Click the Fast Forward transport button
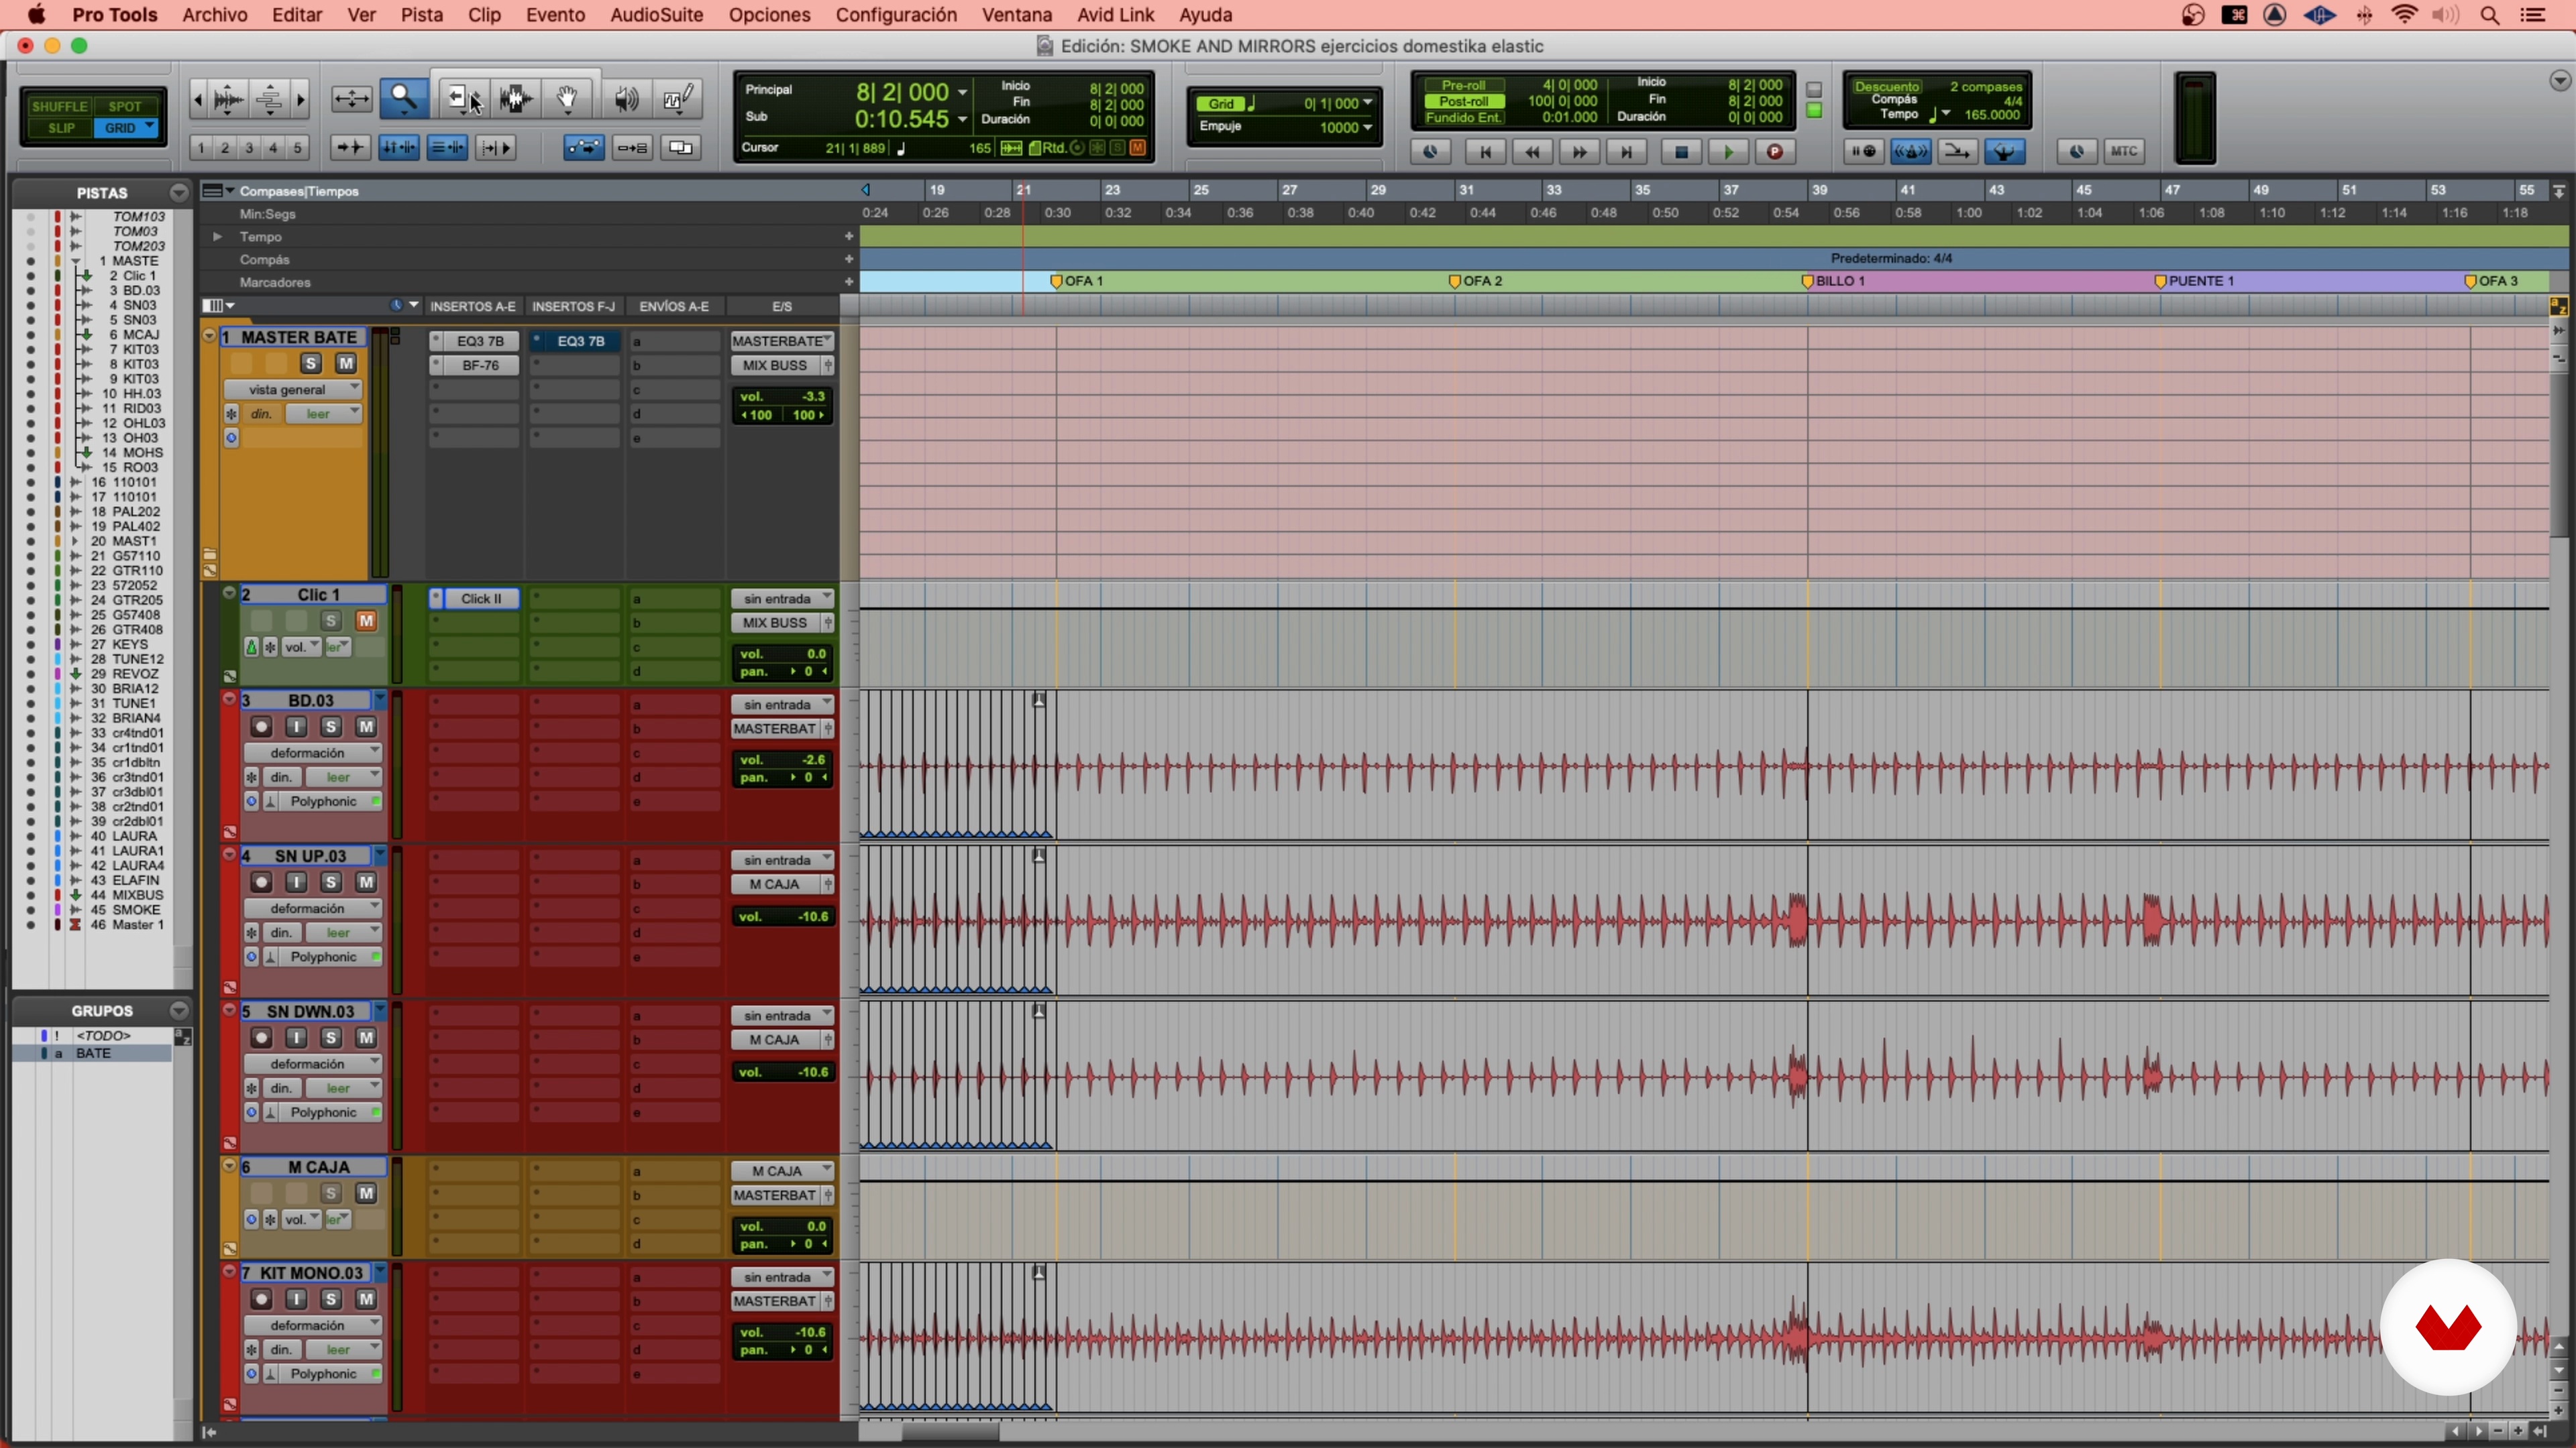 (1579, 152)
